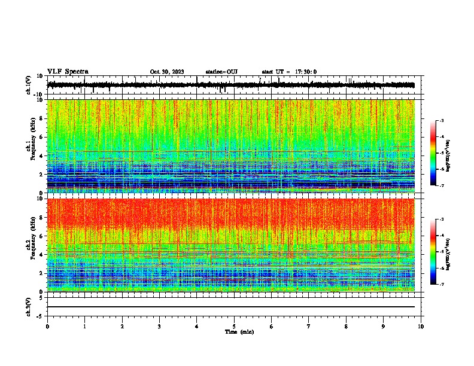Click the "-3" tick on ch.1 color bar
This screenshot has width=474, height=366.
pyautogui.click(x=441, y=120)
